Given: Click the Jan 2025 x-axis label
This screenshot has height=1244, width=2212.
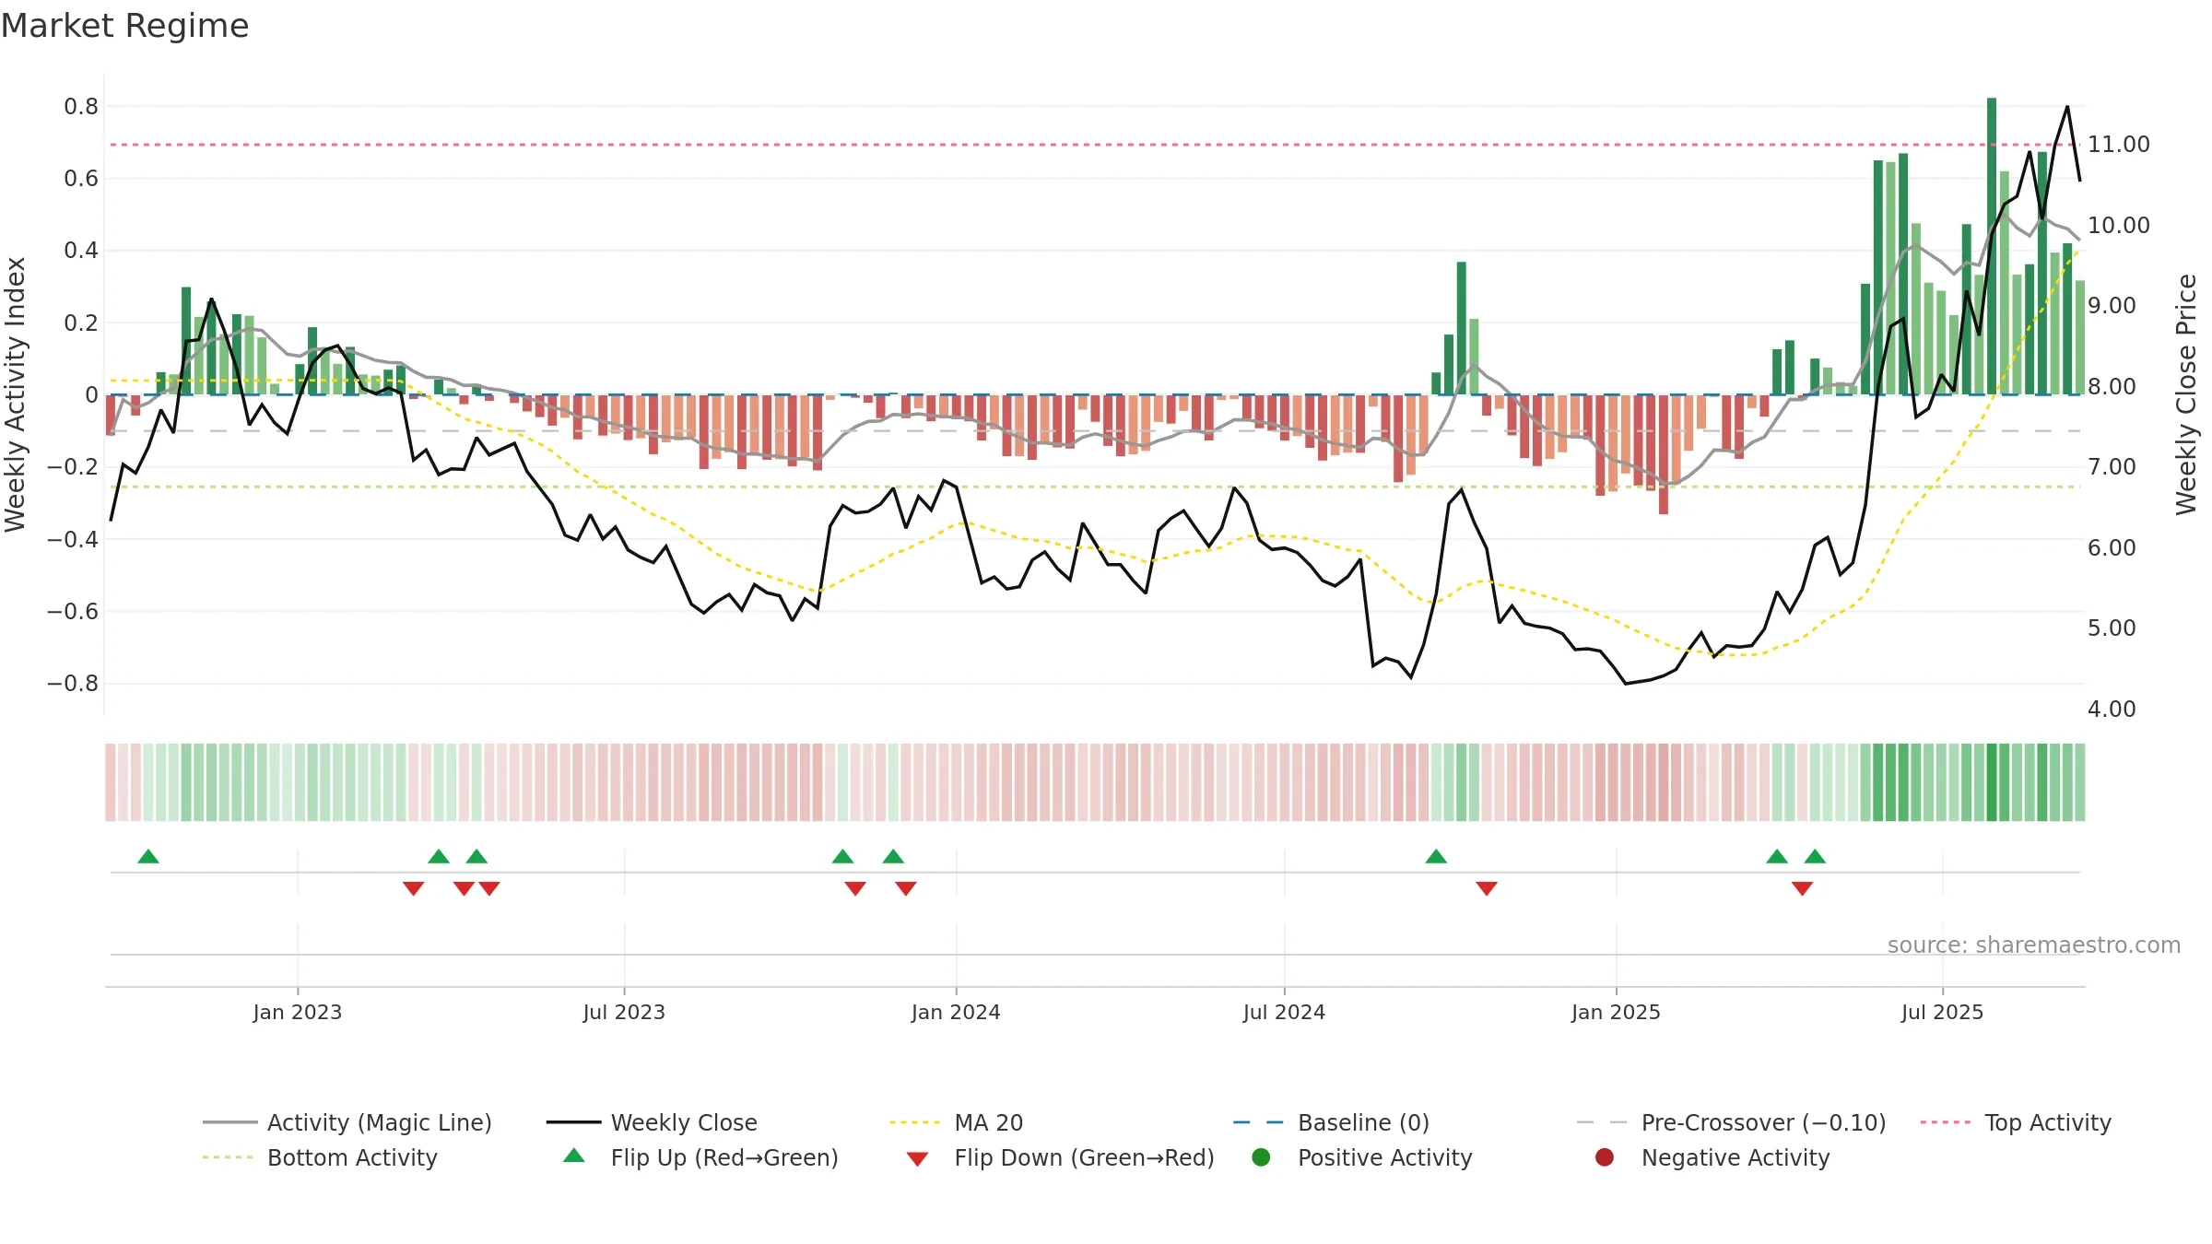Looking at the screenshot, I should pos(1616,1013).
